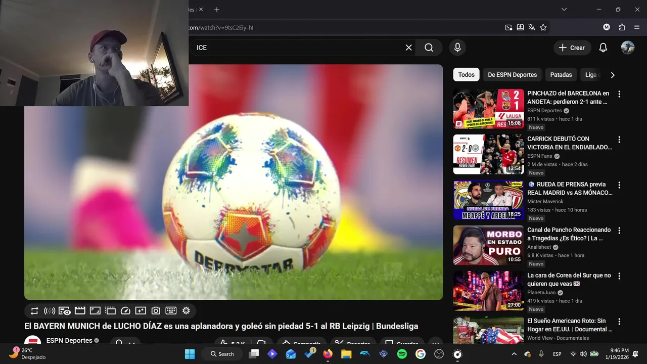Open the CARRICK DEBUTÓ video thumbnail
This screenshot has width=647, height=364.
tap(488, 154)
